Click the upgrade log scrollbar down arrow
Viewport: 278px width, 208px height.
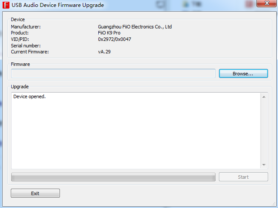click(264, 165)
